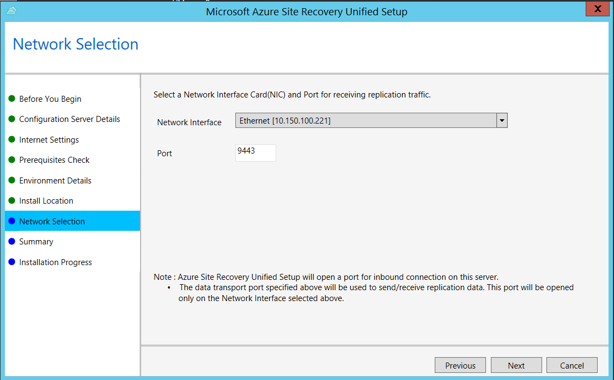This screenshot has height=380, width=614.
Task: Click the Port label text
Action: tap(165, 154)
